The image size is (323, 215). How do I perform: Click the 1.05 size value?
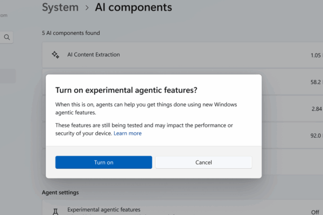point(315,55)
